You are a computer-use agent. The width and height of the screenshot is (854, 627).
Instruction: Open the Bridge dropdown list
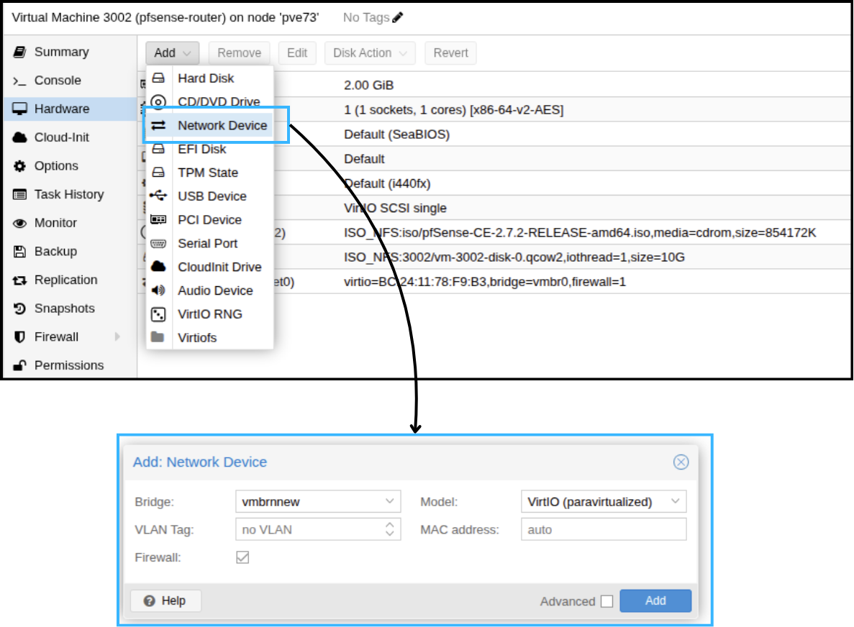[x=390, y=501]
